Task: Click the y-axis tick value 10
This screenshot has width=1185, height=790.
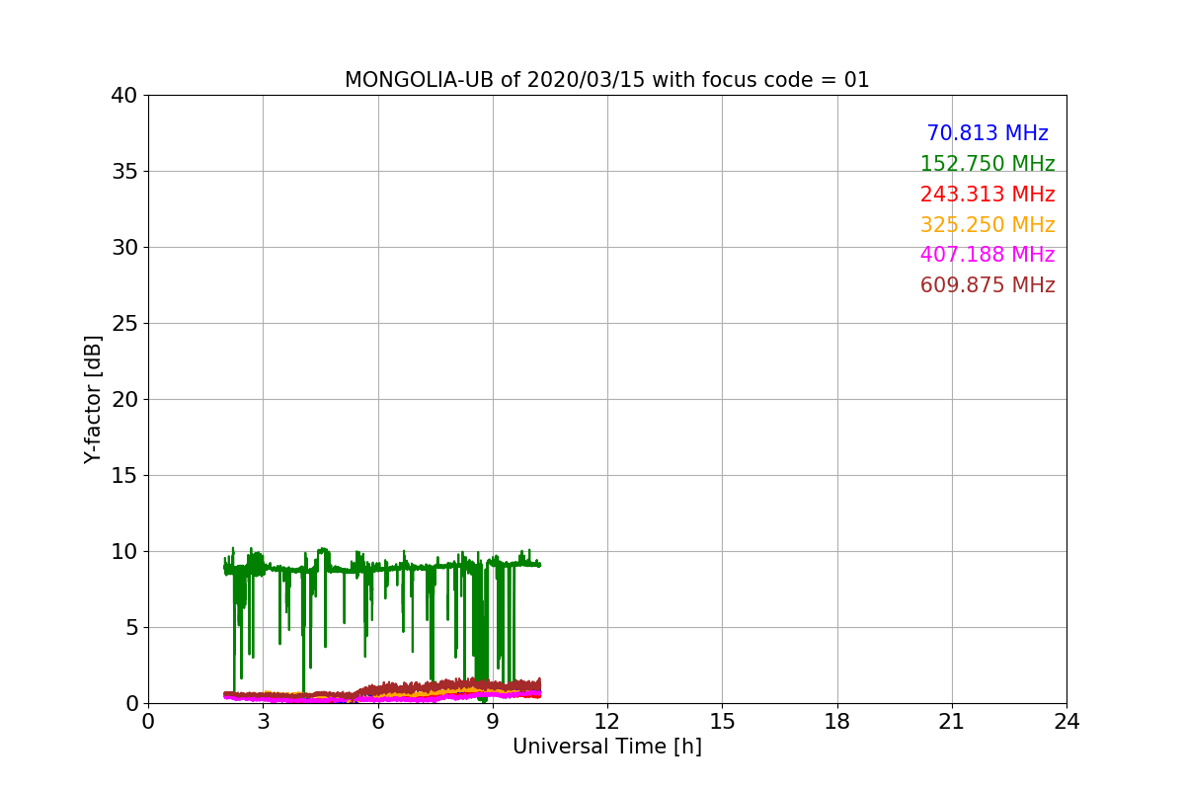Action: pos(123,552)
